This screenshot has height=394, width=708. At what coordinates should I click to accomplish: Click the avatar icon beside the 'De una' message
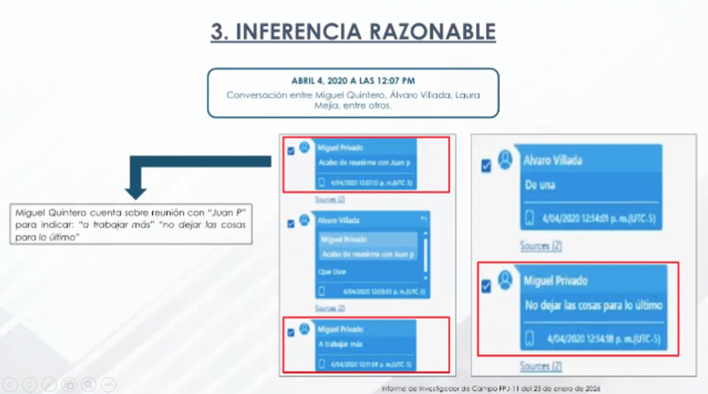click(x=505, y=159)
